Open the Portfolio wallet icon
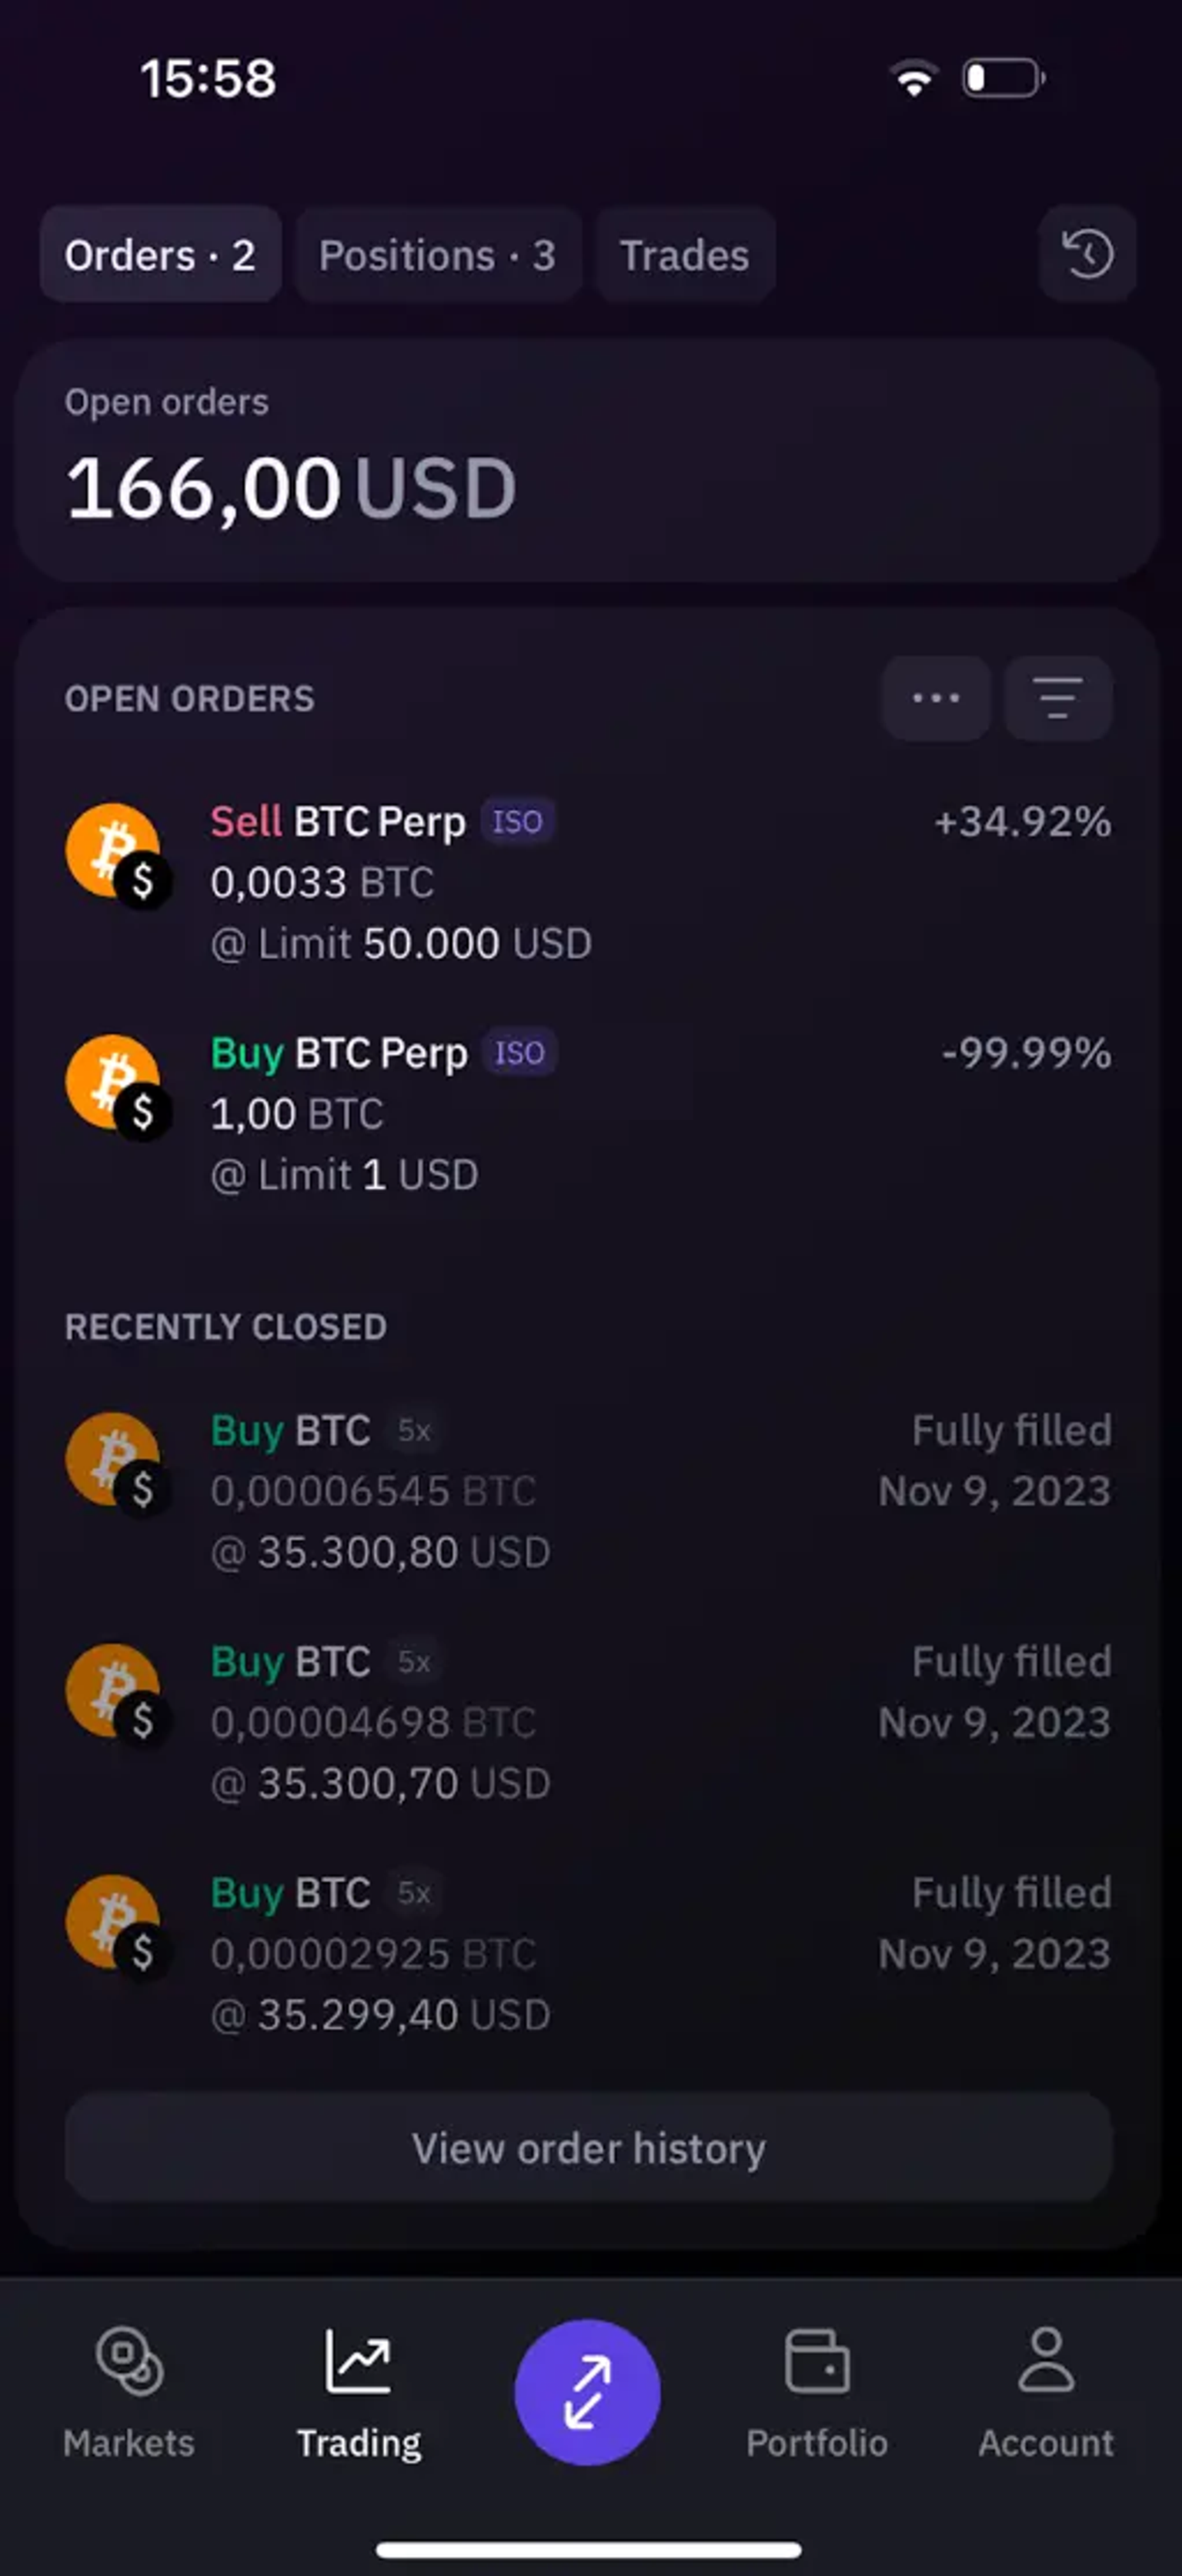The width and height of the screenshot is (1182, 2576). click(817, 2361)
